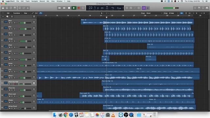Open Smart Controls dial icon
The width and height of the screenshot is (210, 118).
(20, 8)
